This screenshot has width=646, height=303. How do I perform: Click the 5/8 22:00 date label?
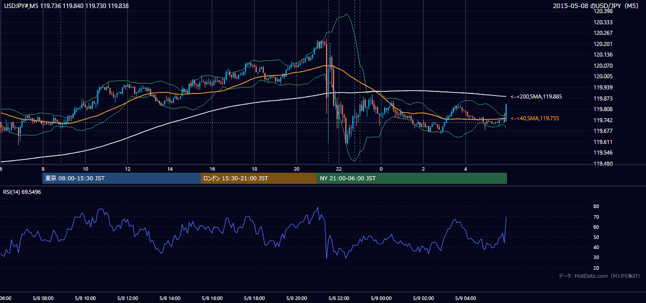tap(339, 298)
